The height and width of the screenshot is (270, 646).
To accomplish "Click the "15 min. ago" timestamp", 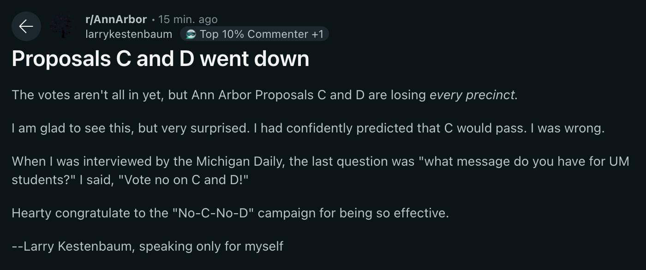I will tap(187, 19).
